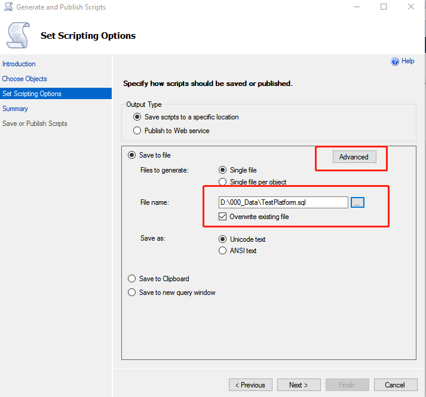Viewport: 426px width, 397px height.
Task: Click the scroll icon in the title bar
Action: 8,7
